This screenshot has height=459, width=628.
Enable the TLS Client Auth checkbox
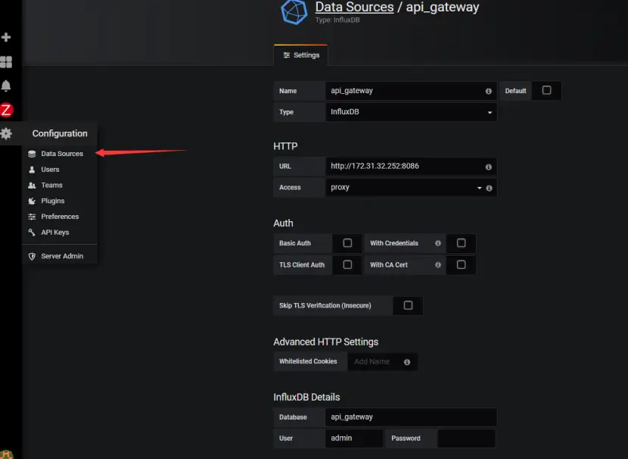click(x=347, y=264)
